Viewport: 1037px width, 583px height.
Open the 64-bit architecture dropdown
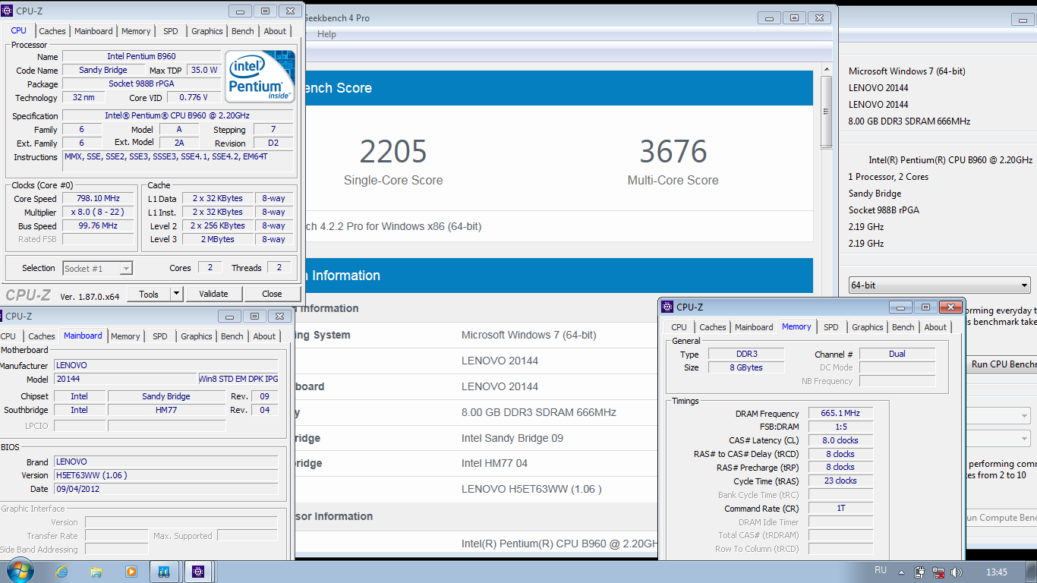click(939, 285)
